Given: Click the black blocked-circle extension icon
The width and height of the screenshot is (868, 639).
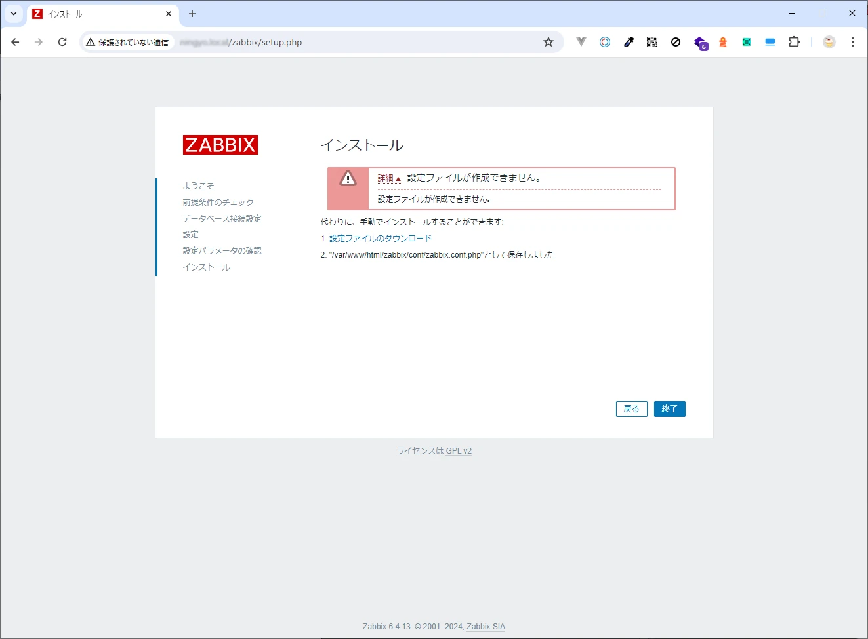Looking at the screenshot, I should tap(676, 42).
